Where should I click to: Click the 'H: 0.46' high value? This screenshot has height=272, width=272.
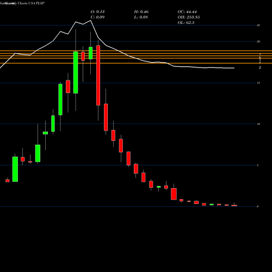(x=141, y=12)
